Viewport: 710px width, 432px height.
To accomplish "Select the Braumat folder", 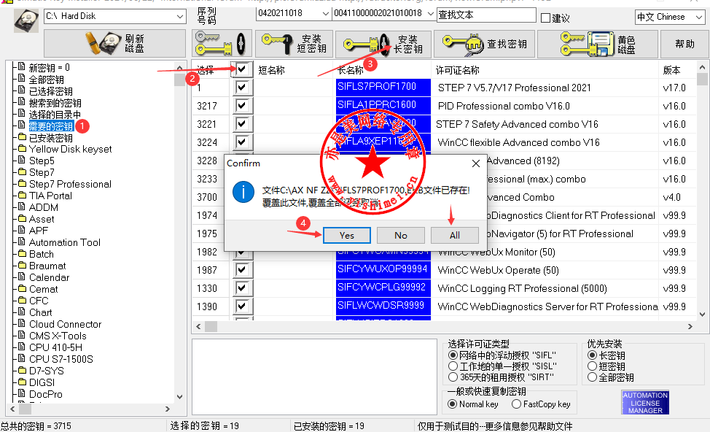I will [x=47, y=266].
